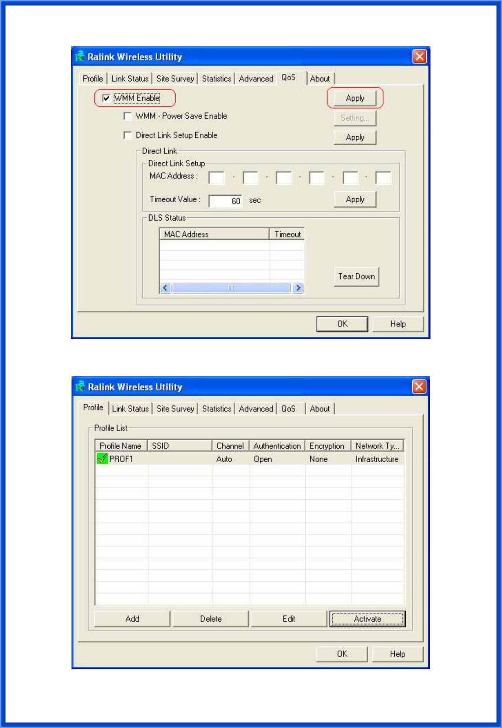Screen dimensions: 502x728
Task: Select Statistics tab in the upper QoS window
Action: 216,78
